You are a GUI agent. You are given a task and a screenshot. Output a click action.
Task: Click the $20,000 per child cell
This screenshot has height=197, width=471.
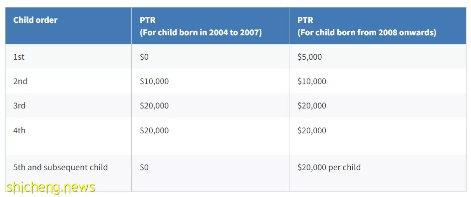pyautogui.click(x=329, y=167)
